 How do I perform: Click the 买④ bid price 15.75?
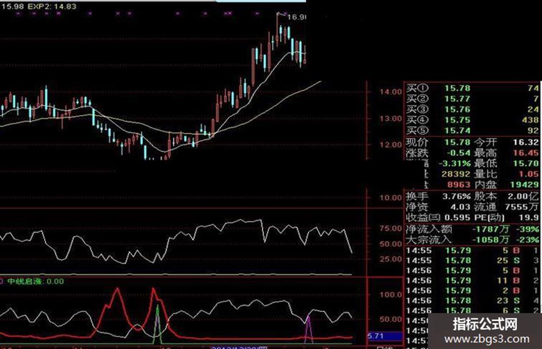(x=457, y=120)
